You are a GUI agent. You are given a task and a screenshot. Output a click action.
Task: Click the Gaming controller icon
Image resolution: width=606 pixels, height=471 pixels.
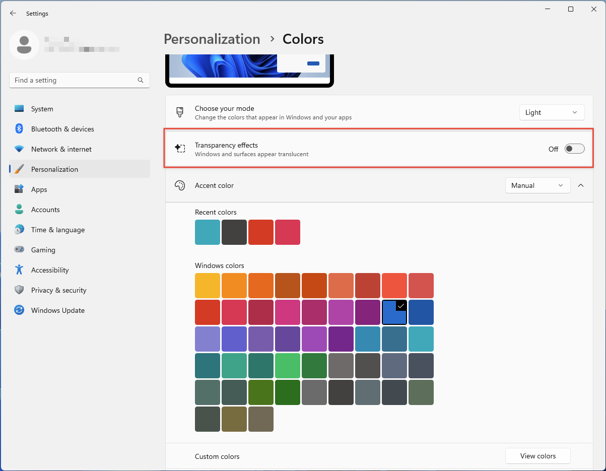[19, 250]
